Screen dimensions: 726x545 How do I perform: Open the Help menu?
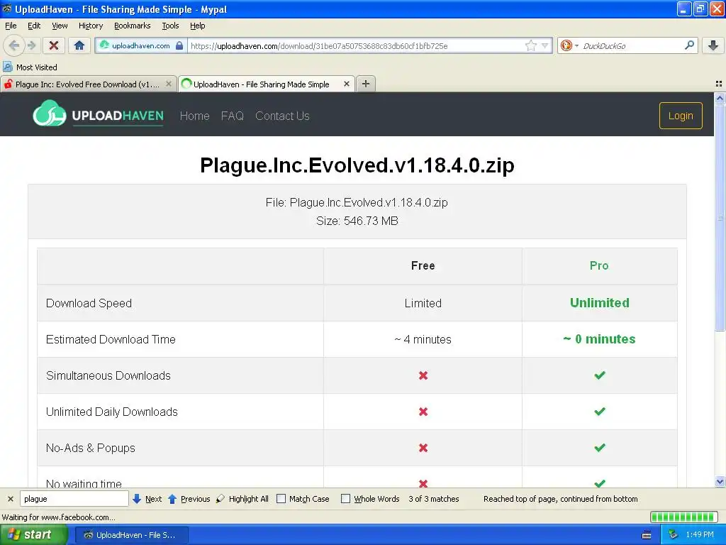197,26
